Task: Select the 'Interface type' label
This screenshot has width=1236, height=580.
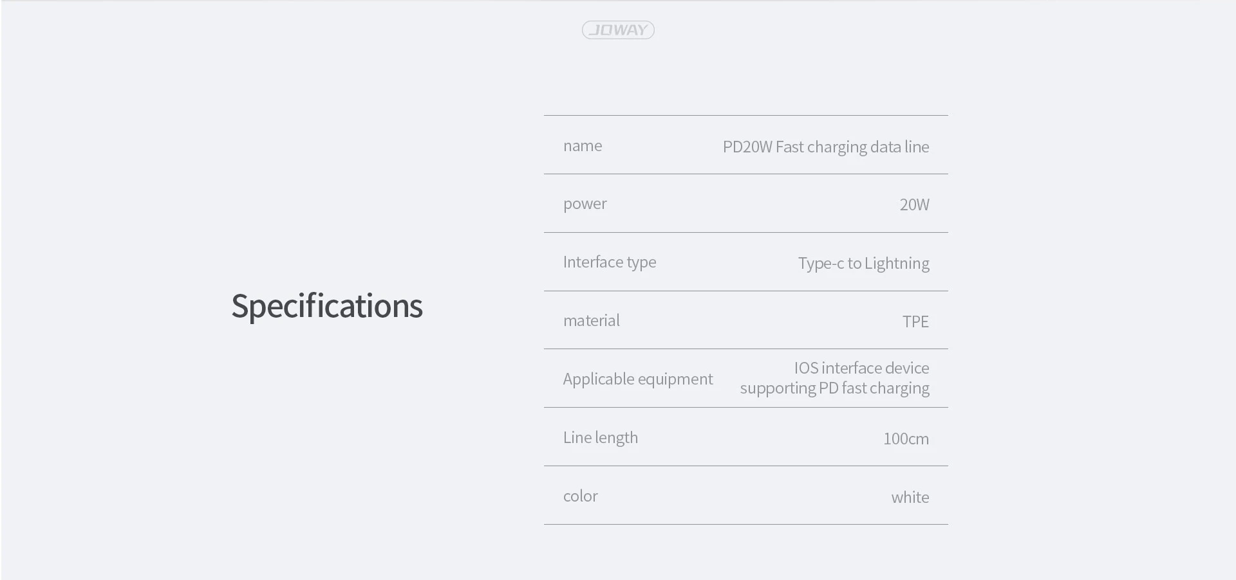Action: [610, 262]
